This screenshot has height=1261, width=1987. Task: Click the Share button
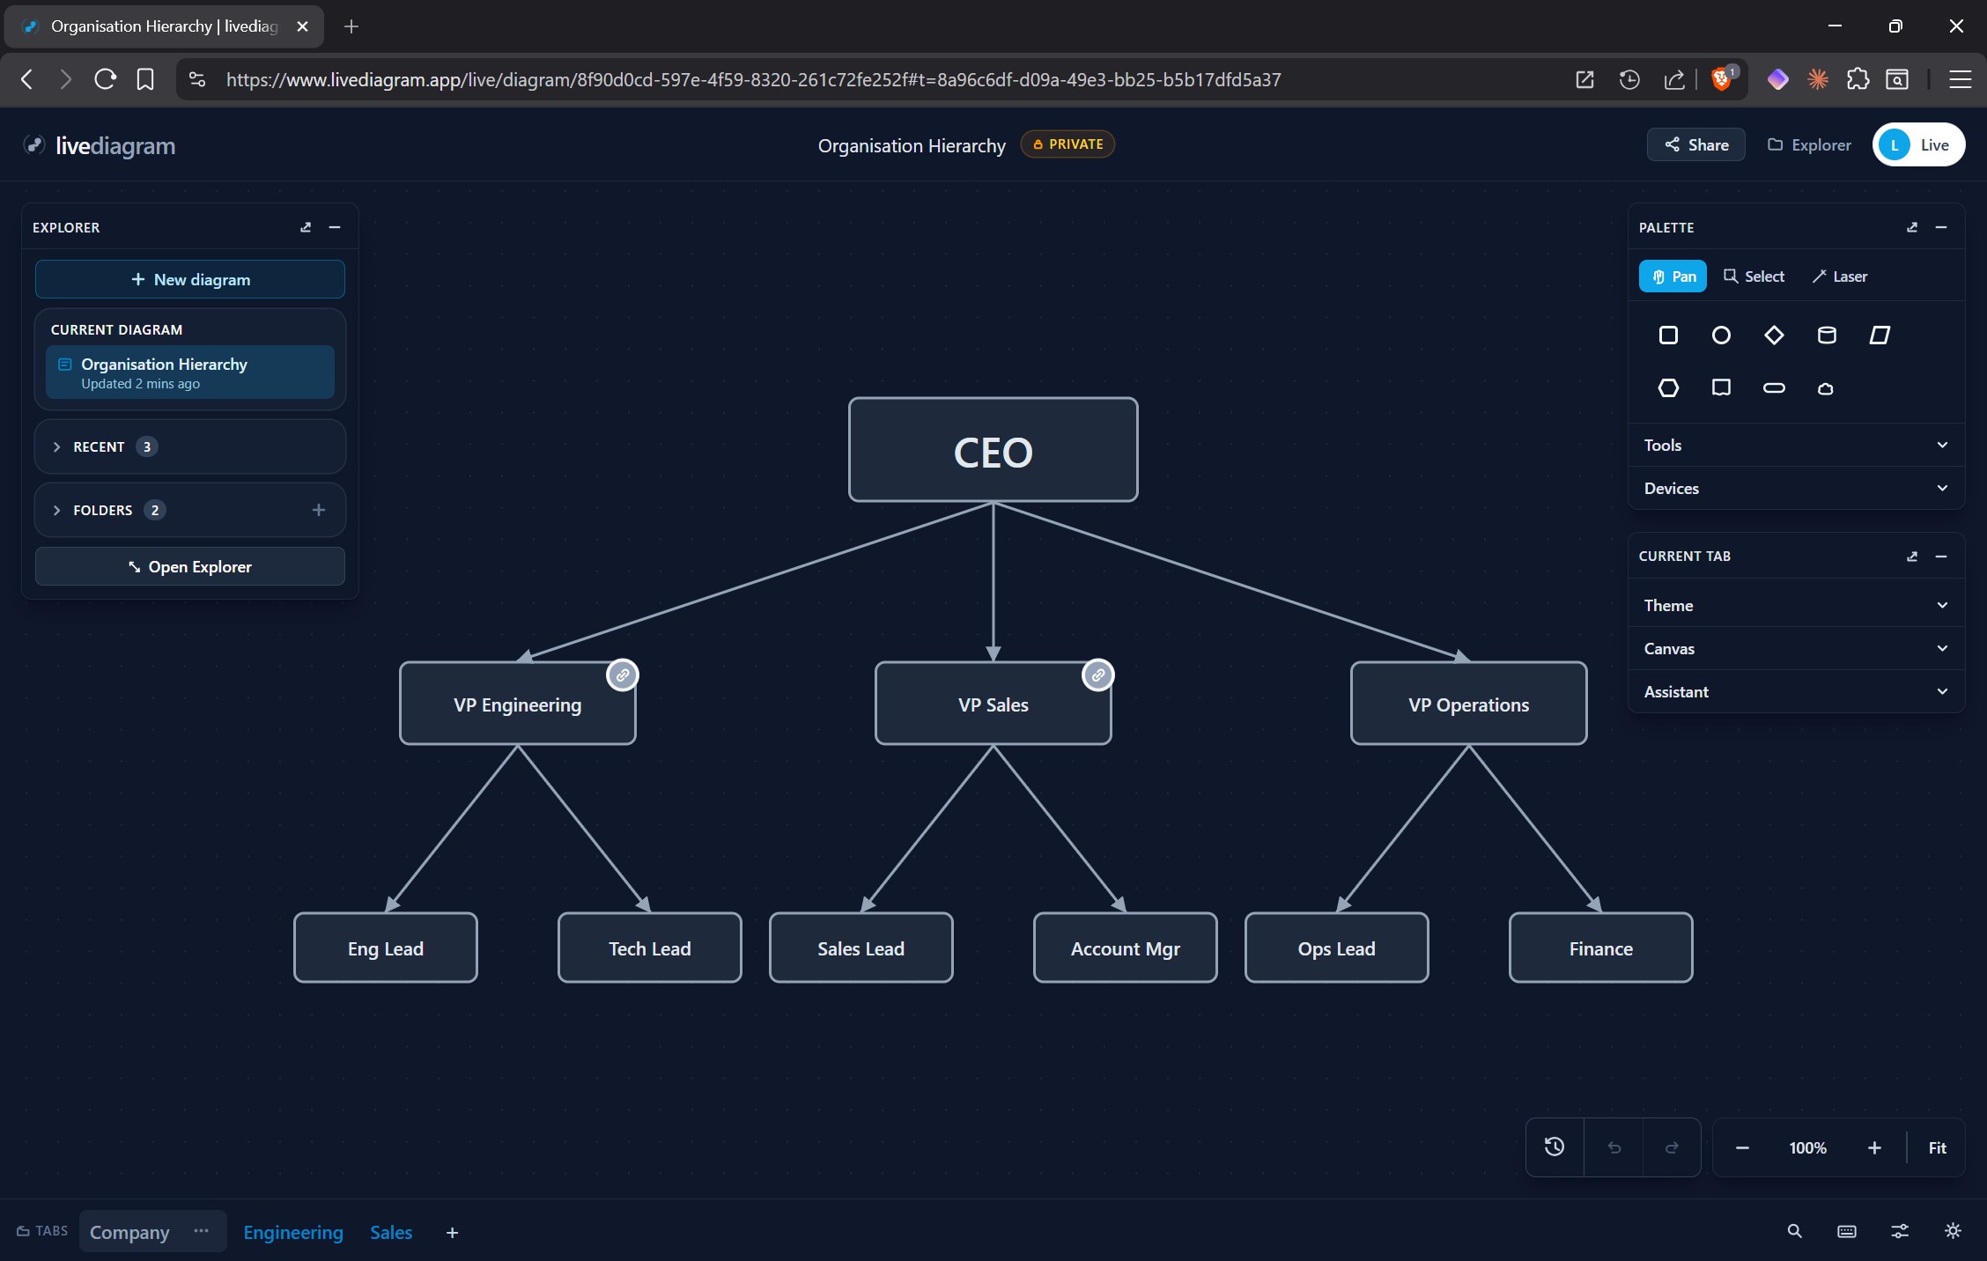pos(1695,144)
